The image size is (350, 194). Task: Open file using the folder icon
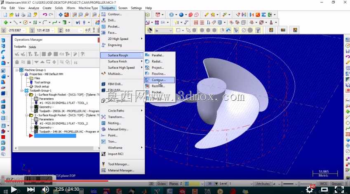coord(11,15)
